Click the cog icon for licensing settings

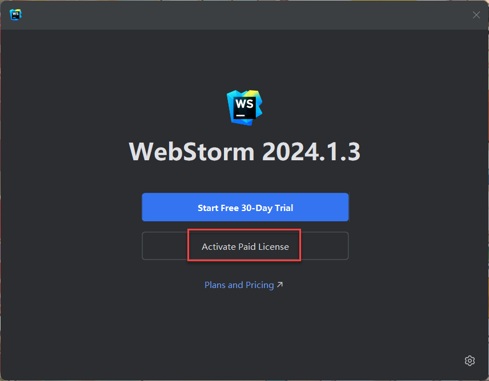click(x=470, y=361)
